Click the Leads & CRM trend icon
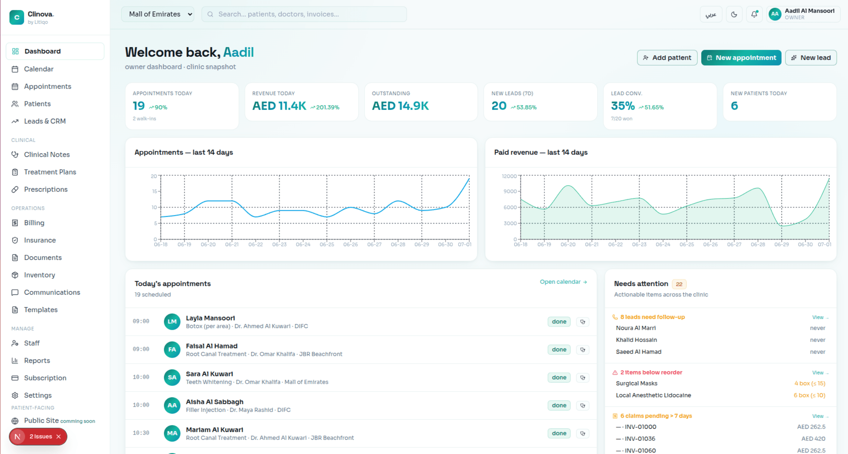Image resolution: width=848 pixels, height=454 pixels. [15, 121]
